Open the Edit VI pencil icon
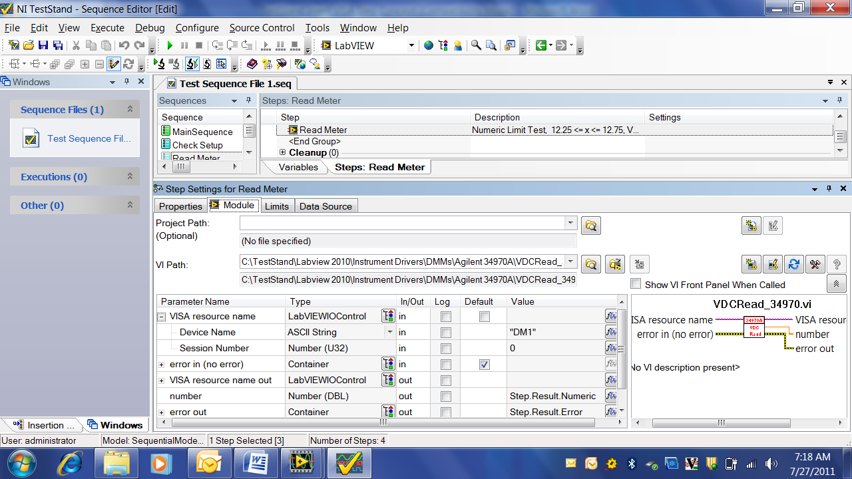 click(x=772, y=264)
